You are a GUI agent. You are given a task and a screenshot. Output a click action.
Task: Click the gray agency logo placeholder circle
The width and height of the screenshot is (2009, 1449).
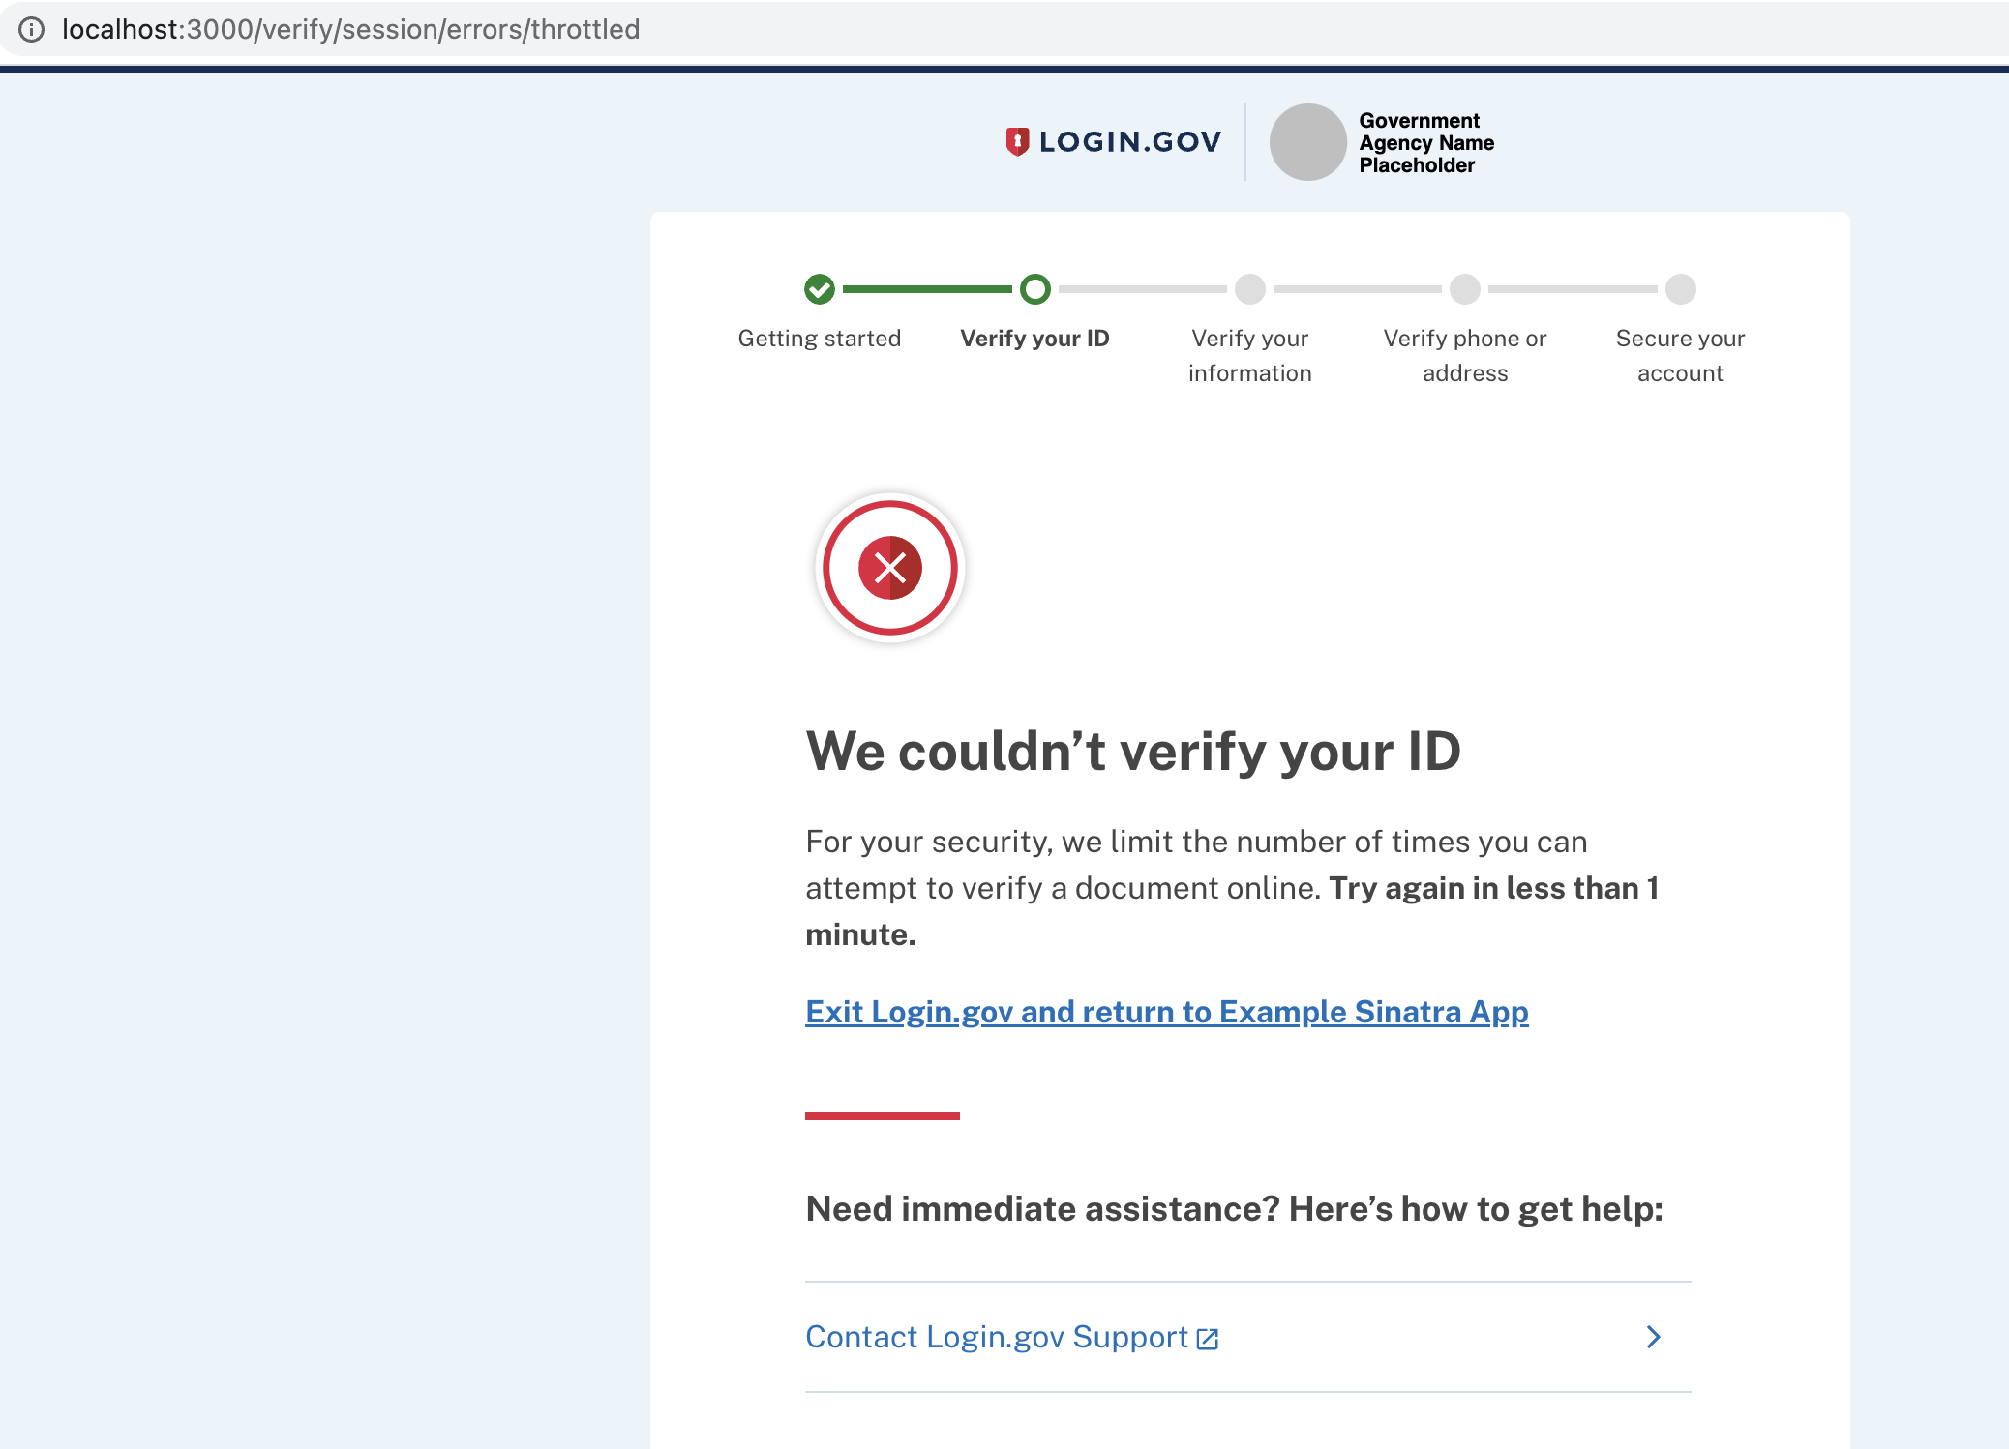click(x=1307, y=142)
